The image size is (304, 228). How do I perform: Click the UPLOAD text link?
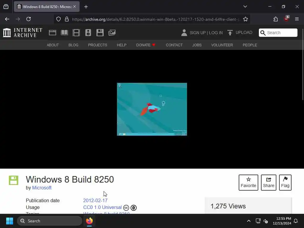click(244, 33)
